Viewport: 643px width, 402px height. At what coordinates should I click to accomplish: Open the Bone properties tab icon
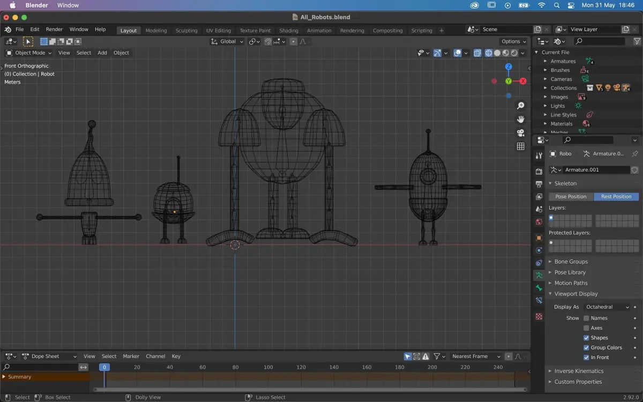(539, 288)
